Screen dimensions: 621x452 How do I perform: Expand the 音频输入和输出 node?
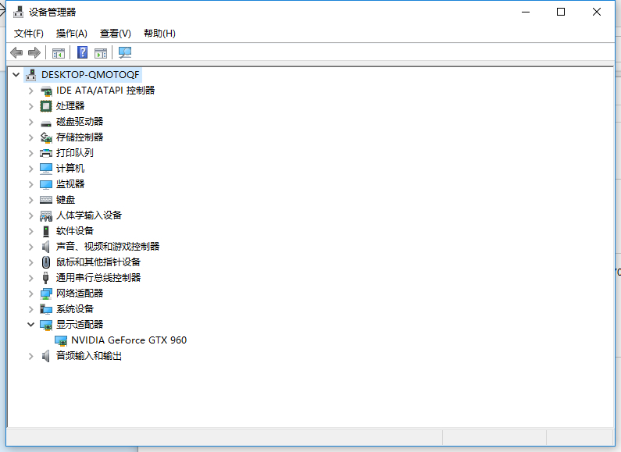pyautogui.click(x=31, y=356)
